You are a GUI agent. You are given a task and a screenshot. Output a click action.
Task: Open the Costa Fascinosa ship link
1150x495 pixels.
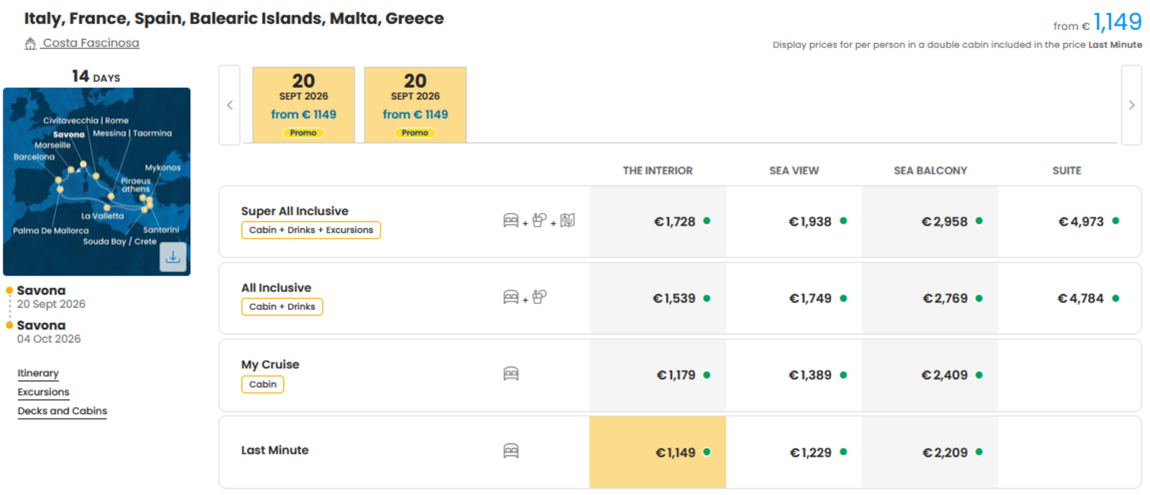coord(90,43)
